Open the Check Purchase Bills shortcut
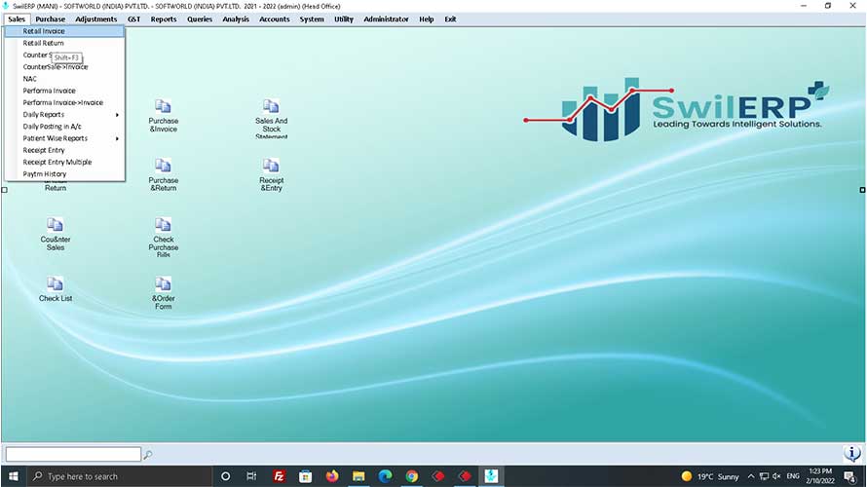 tap(163, 237)
